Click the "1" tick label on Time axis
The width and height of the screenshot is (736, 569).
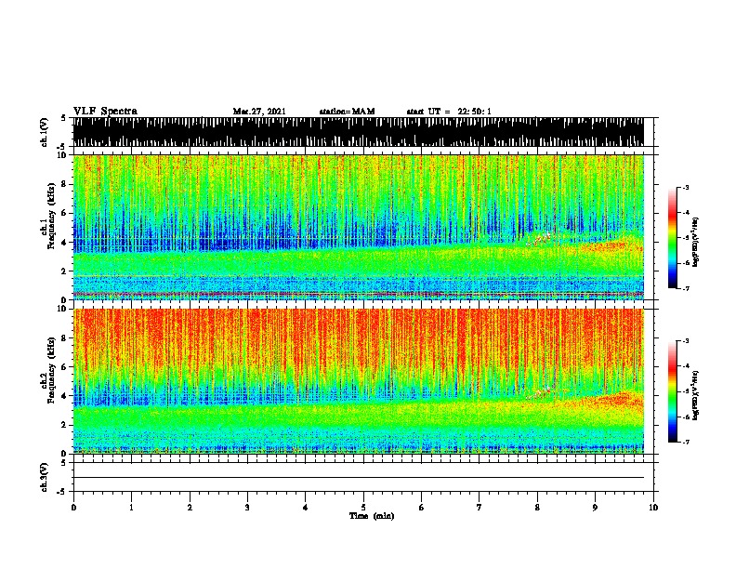coord(131,507)
